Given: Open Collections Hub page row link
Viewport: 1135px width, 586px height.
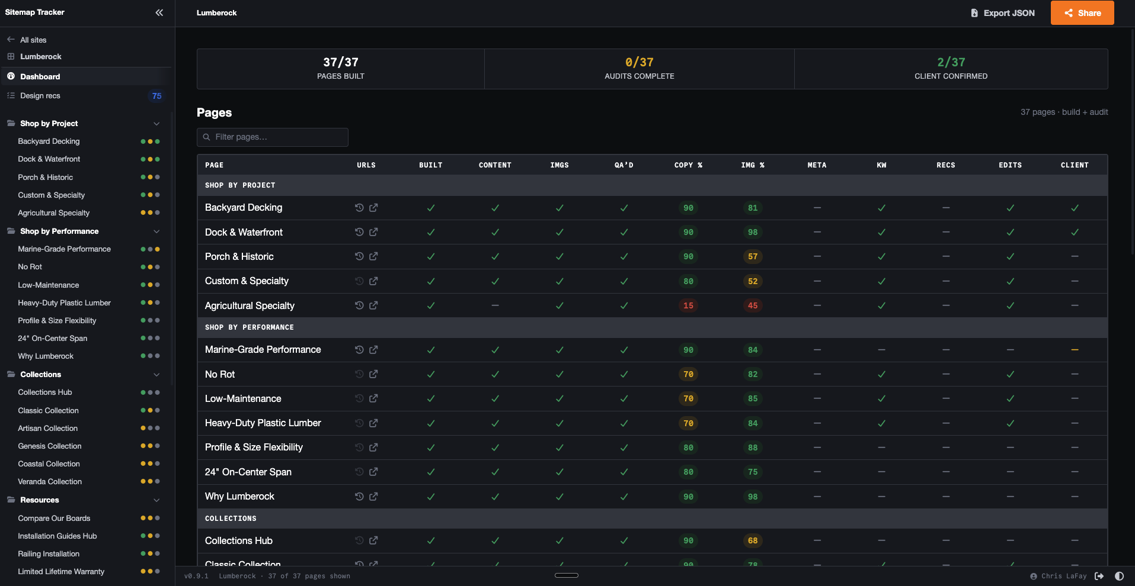Looking at the screenshot, I should click(239, 540).
